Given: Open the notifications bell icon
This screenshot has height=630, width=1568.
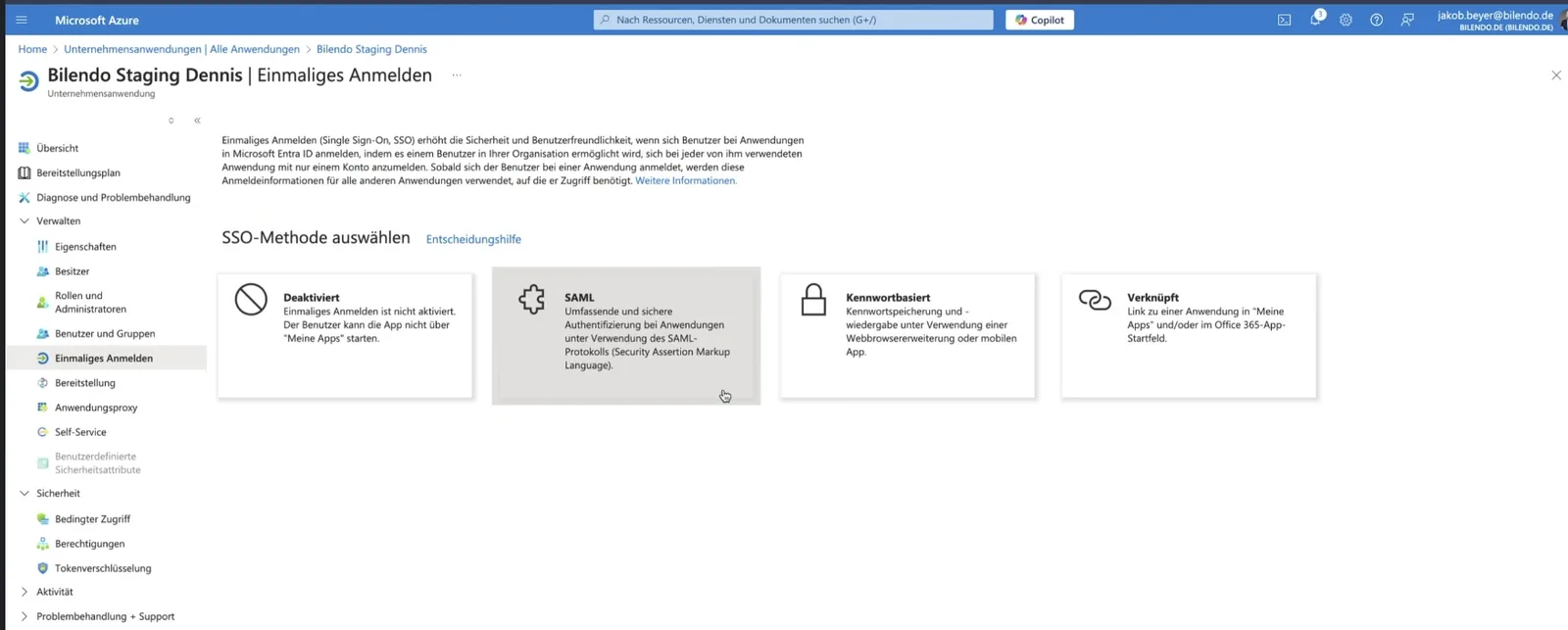Looking at the screenshot, I should (1315, 20).
